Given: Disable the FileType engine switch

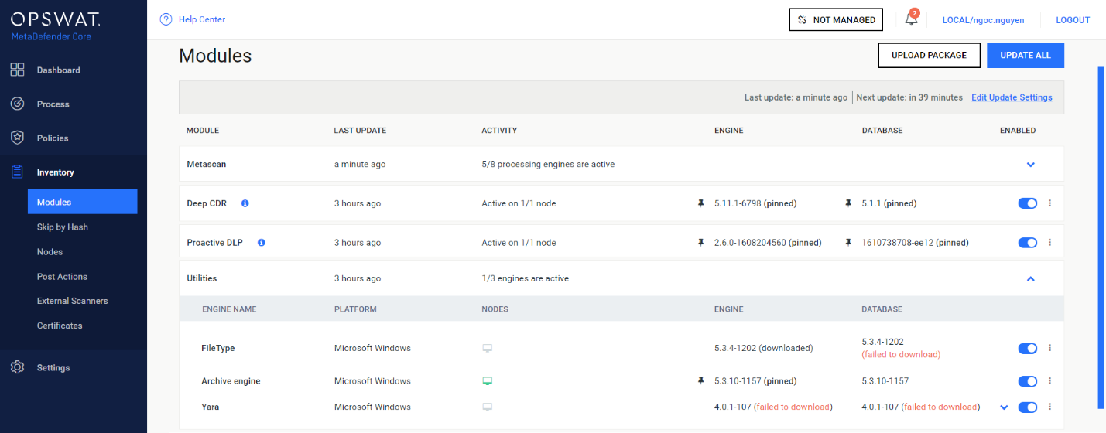Looking at the screenshot, I should 1027,348.
